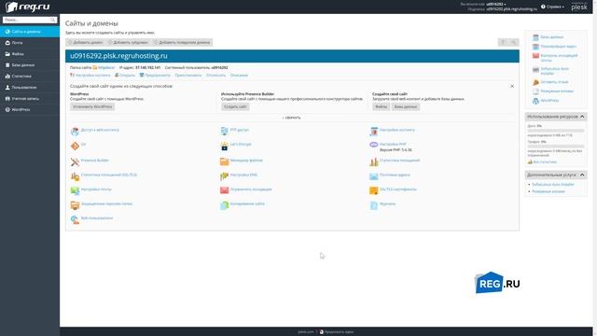Open the Logs document icon
This screenshot has width=597, height=336.
pyautogui.click(x=373, y=205)
